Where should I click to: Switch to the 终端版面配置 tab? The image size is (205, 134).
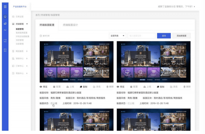(47, 25)
